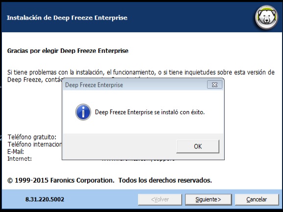
Task: Select the Teléfono internacional label
Action: (x=35, y=144)
